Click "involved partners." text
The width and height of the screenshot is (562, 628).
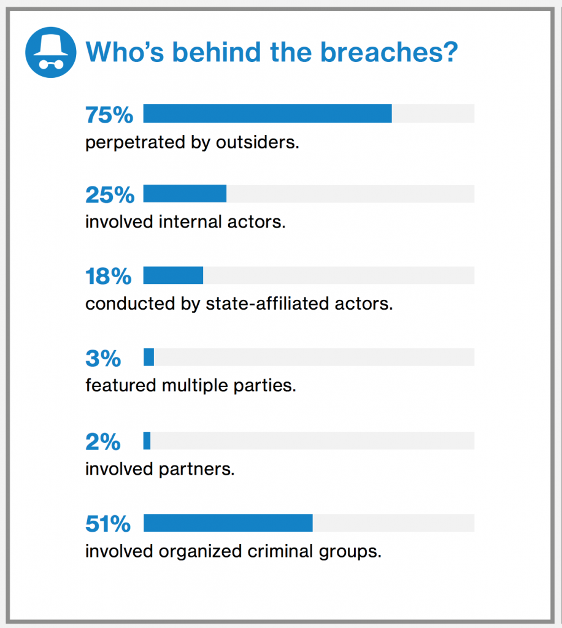160,469
